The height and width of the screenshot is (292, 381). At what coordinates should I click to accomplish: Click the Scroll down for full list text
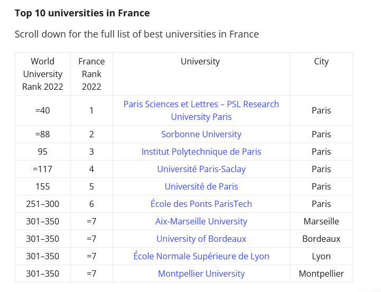click(x=136, y=34)
